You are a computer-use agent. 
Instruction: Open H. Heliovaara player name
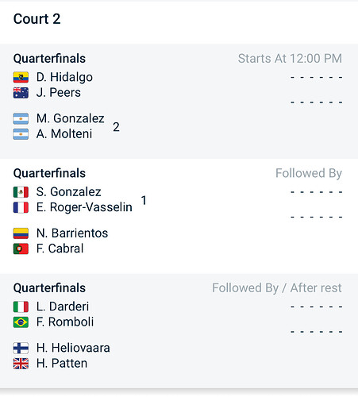tap(73, 348)
